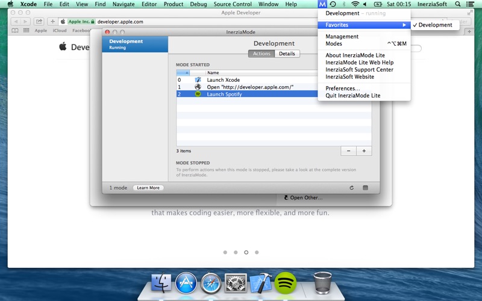Sort by the Name column header

click(x=261, y=73)
